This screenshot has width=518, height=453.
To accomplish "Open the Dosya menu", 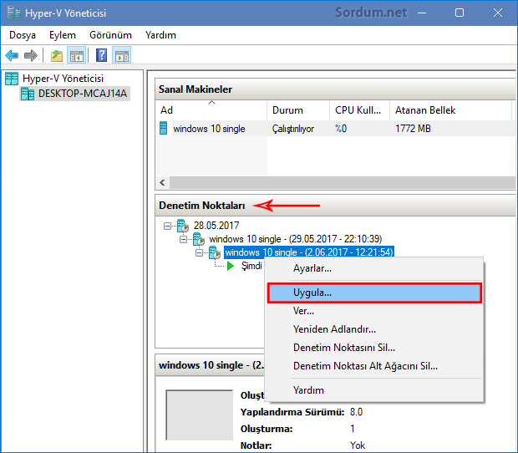I will 23,35.
